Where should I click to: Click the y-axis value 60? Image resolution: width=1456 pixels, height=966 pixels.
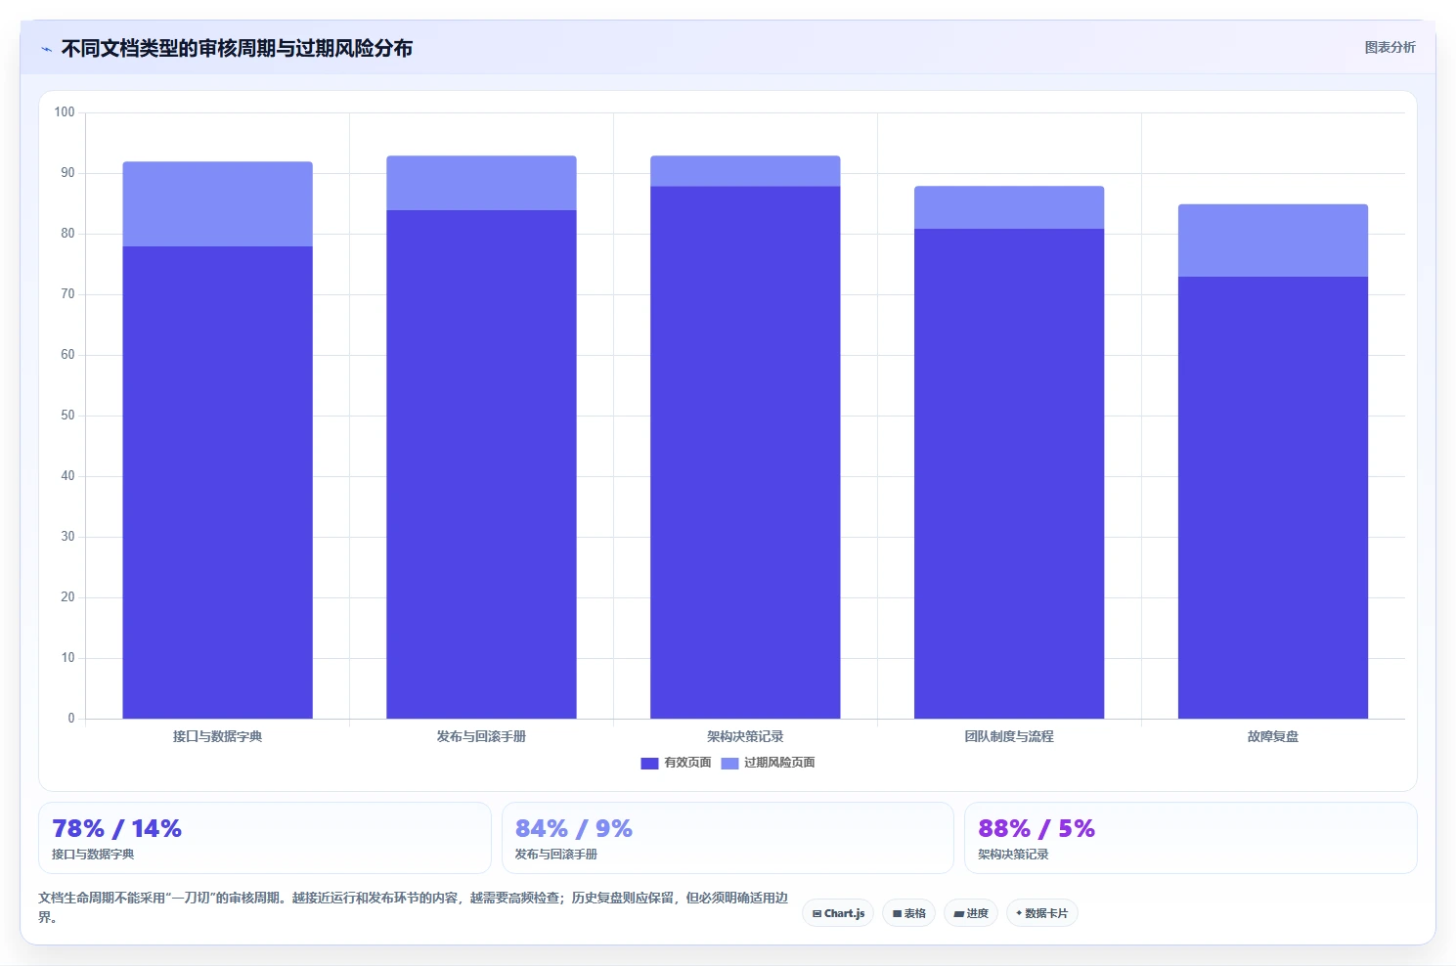(67, 355)
